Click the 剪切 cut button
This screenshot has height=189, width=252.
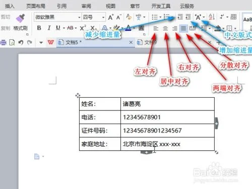tap(6, 17)
